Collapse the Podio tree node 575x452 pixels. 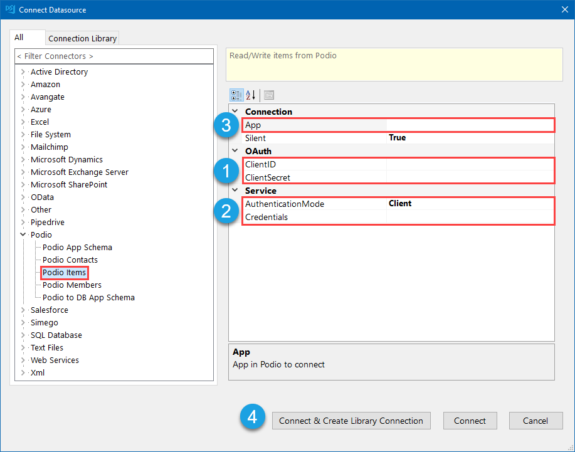point(23,234)
